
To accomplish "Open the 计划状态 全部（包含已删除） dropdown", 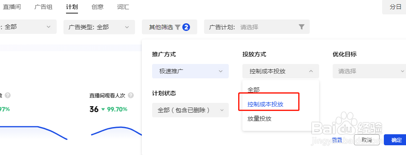I will (x=190, y=110).
